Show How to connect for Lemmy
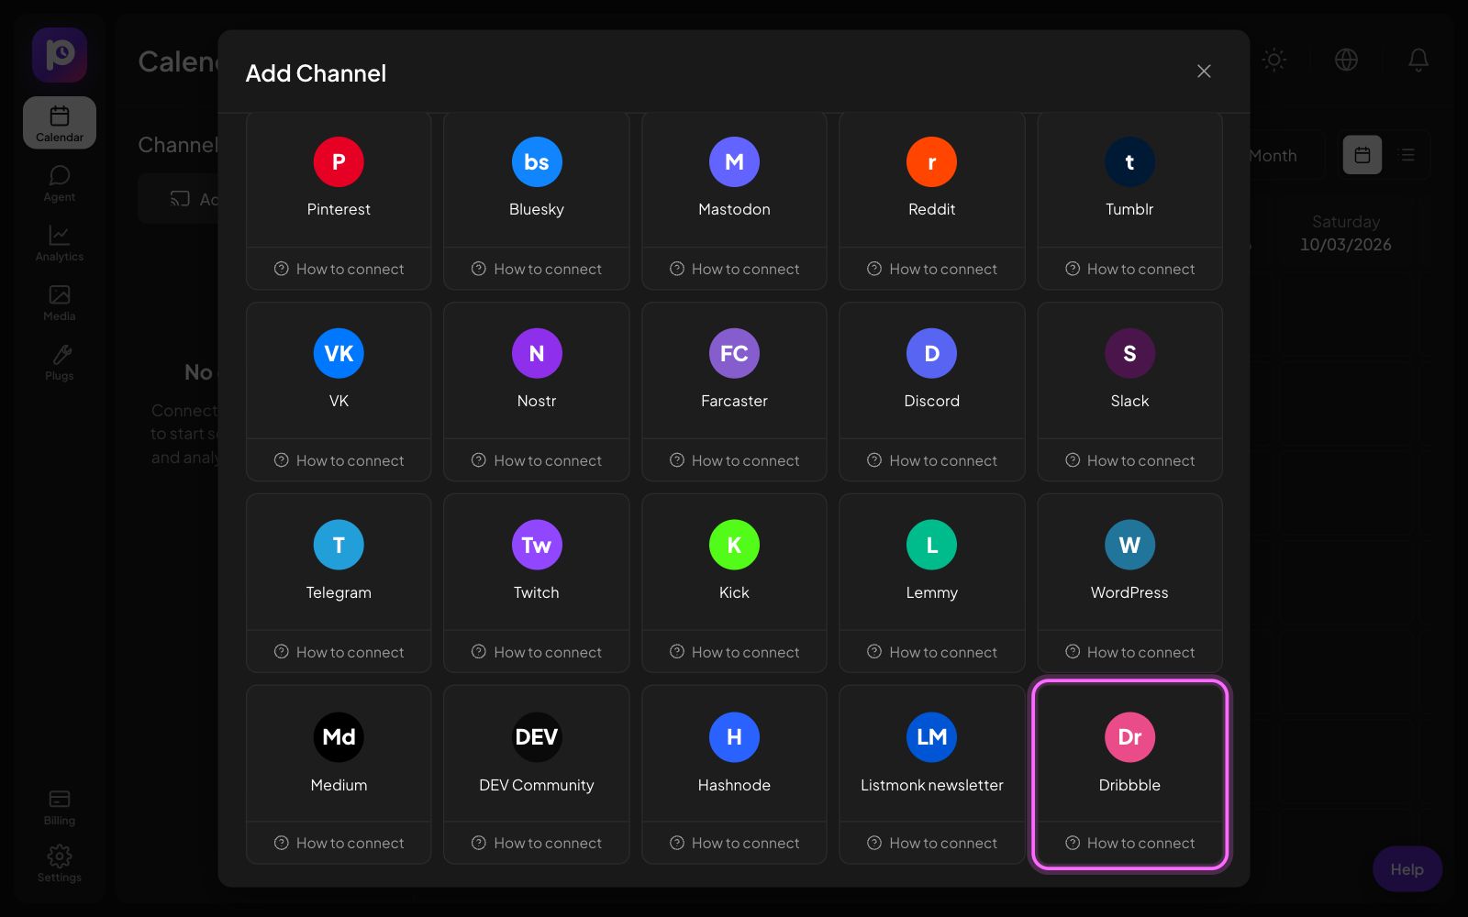 [x=931, y=652]
